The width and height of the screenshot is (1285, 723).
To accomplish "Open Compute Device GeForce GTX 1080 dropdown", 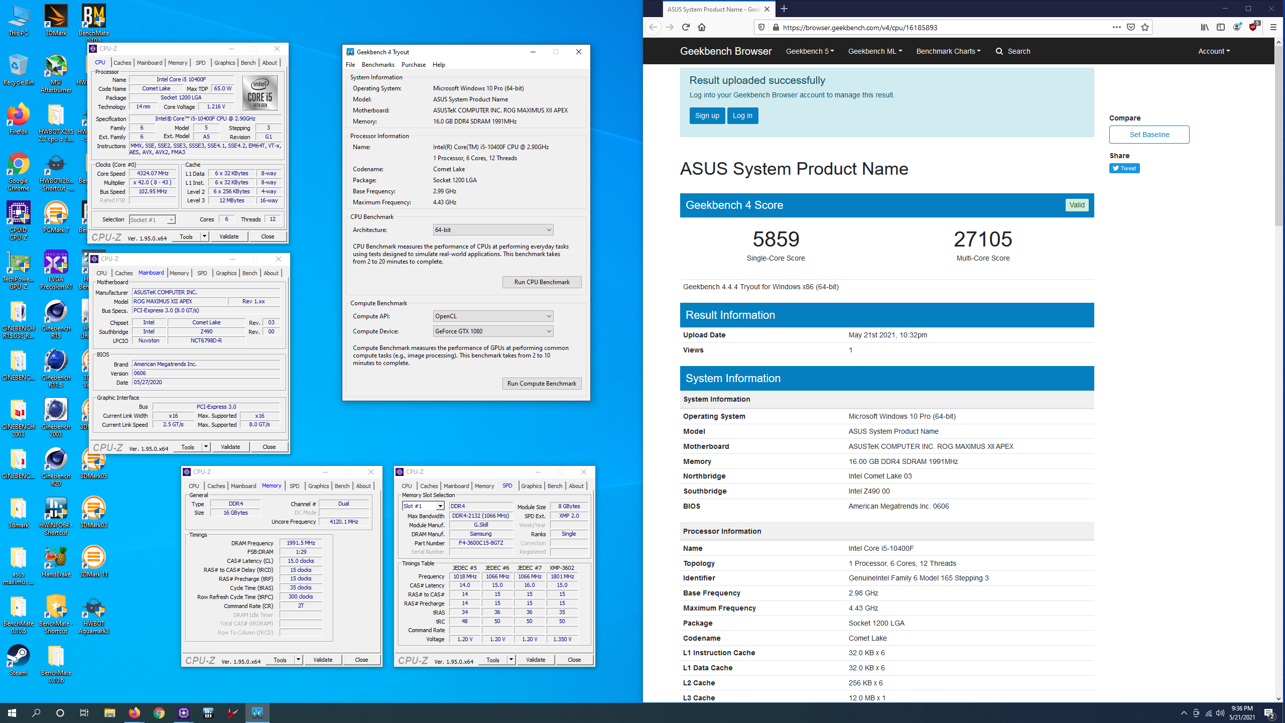I will [x=493, y=331].
